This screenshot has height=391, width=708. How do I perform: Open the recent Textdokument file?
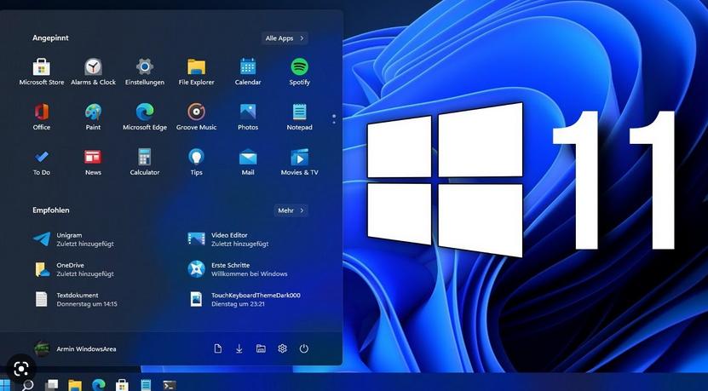(76, 299)
